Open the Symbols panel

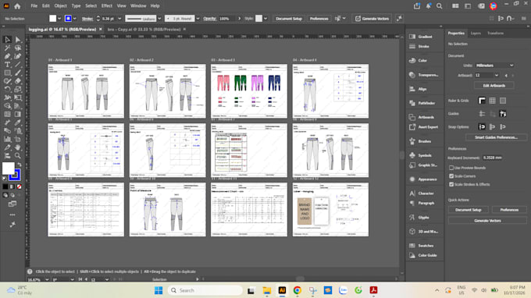tap(421, 155)
